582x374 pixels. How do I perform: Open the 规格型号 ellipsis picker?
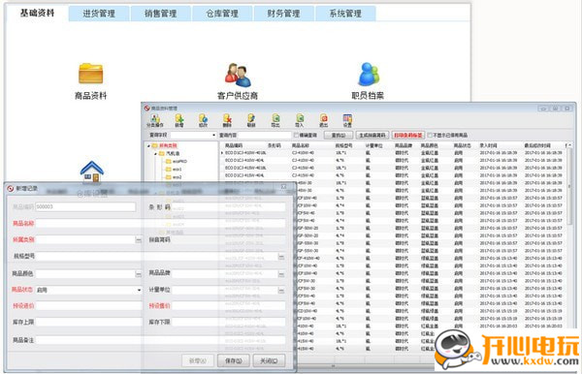click(281, 257)
